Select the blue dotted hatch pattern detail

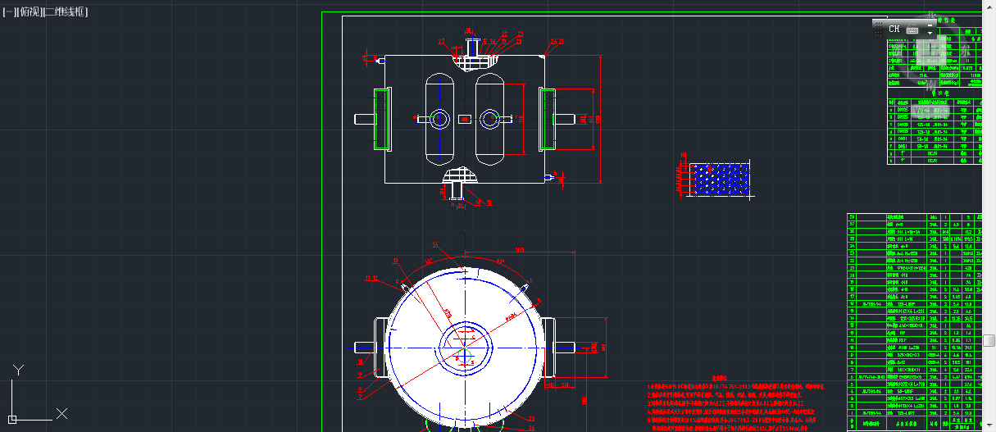point(721,179)
